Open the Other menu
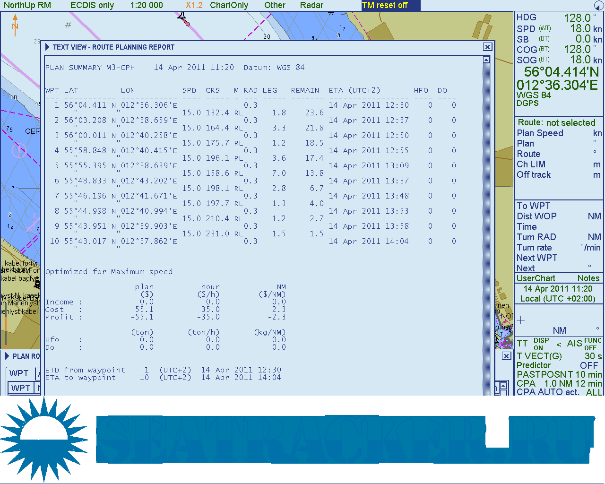Viewport: 605px width, 484px height. coord(275,5)
